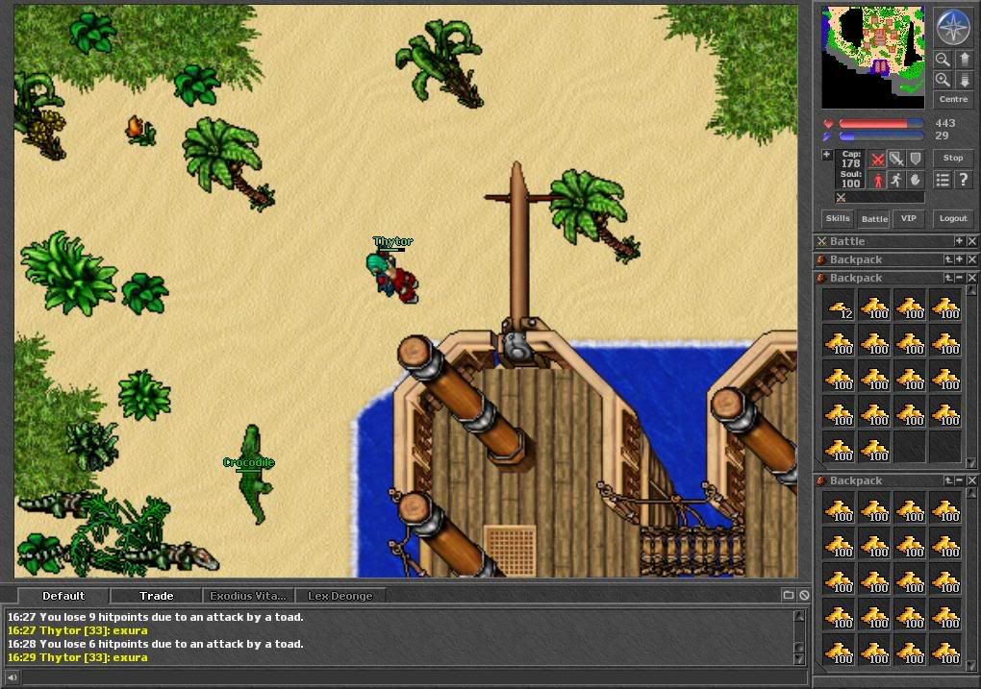
Task: Close the collapsed first Backpack panel
Action: (x=971, y=259)
